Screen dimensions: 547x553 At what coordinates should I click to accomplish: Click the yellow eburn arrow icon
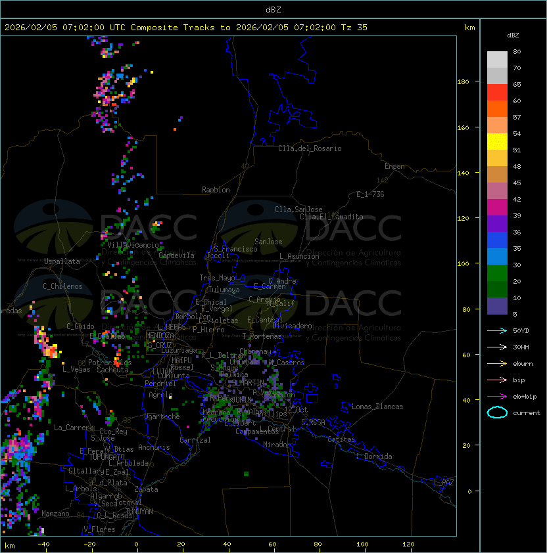[x=497, y=364]
